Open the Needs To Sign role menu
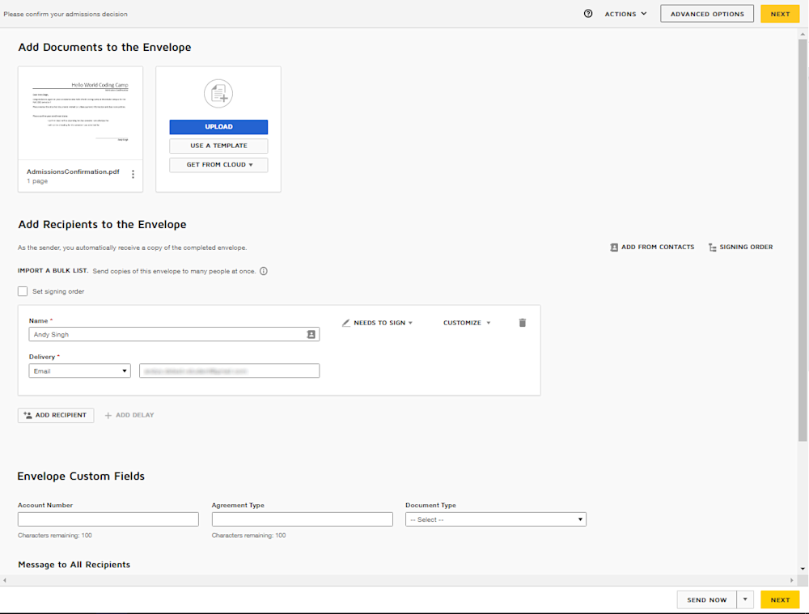Viewport: 809px width, 614px height. tap(380, 322)
